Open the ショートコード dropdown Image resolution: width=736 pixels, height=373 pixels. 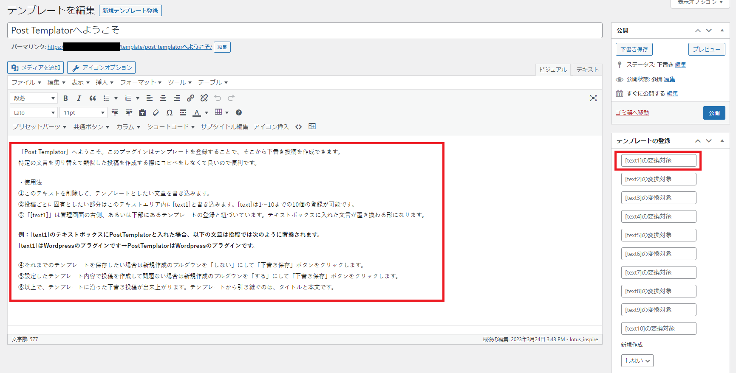(x=171, y=127)
